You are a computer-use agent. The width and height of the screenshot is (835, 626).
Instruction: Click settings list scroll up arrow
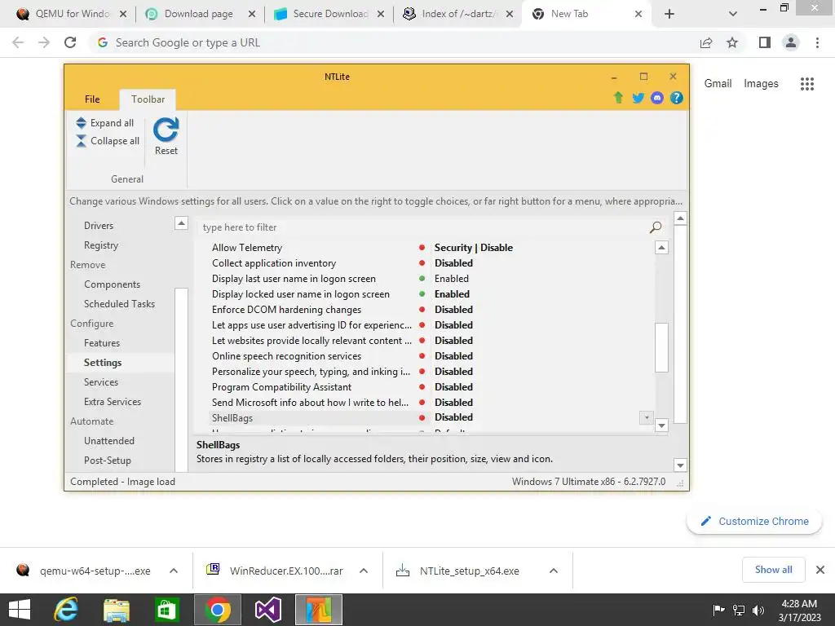661,248
